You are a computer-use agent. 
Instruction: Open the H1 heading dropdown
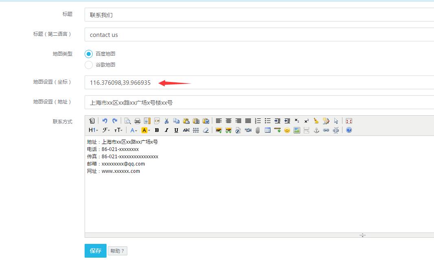pyautogui.click(x=93, y=130)
